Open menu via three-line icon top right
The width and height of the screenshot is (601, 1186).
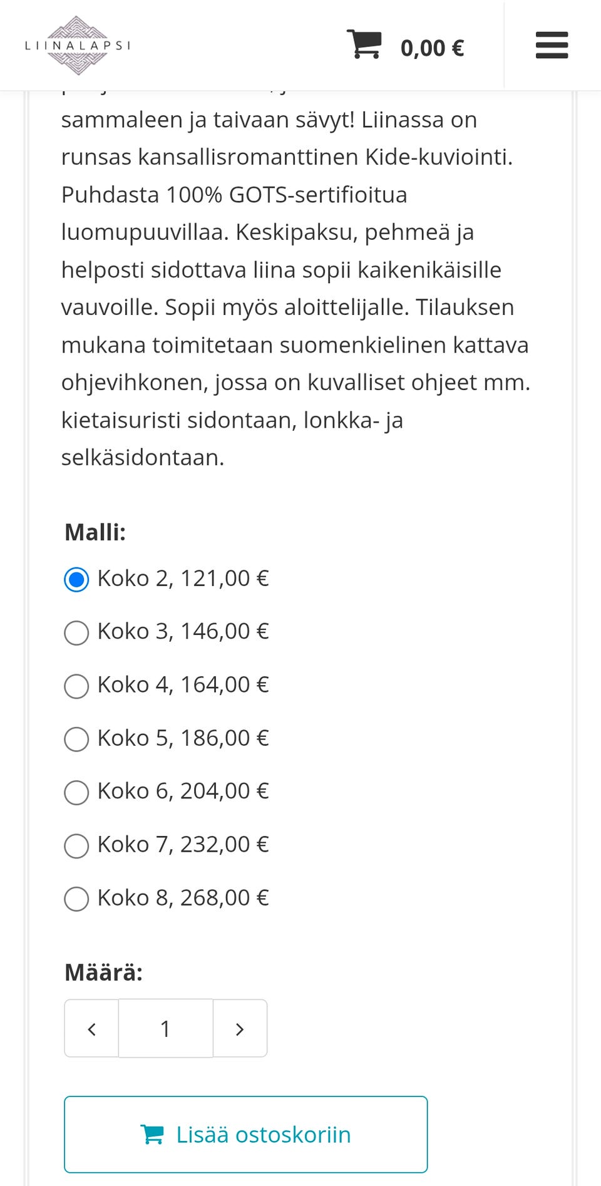tap(551, 46)
